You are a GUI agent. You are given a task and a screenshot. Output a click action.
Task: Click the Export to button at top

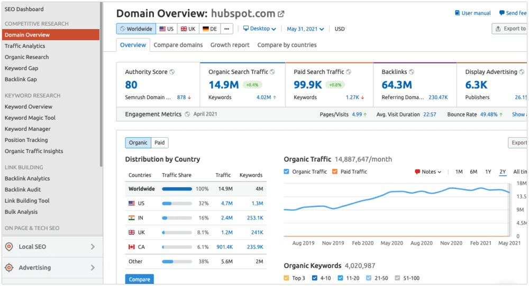(510, 28)
